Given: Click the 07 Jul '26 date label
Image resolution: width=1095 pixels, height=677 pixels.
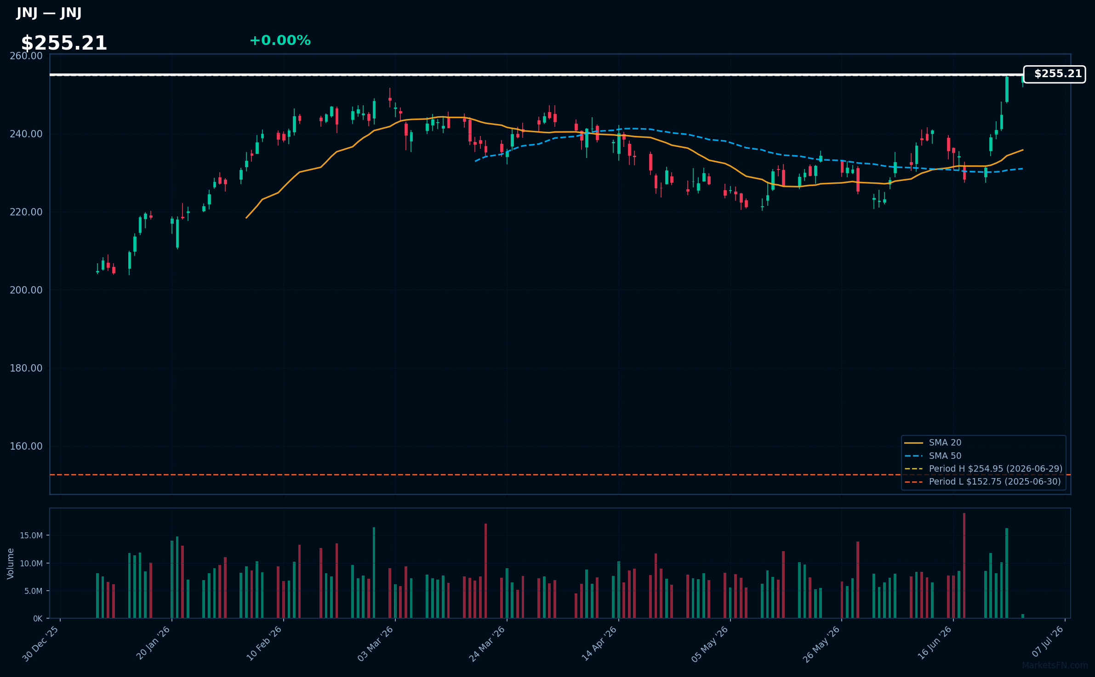Looking at the screenshot, I should coord(1048,642).
